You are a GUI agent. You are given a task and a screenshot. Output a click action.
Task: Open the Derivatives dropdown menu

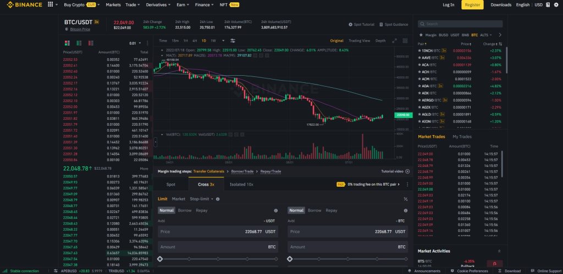pos(158,4)
